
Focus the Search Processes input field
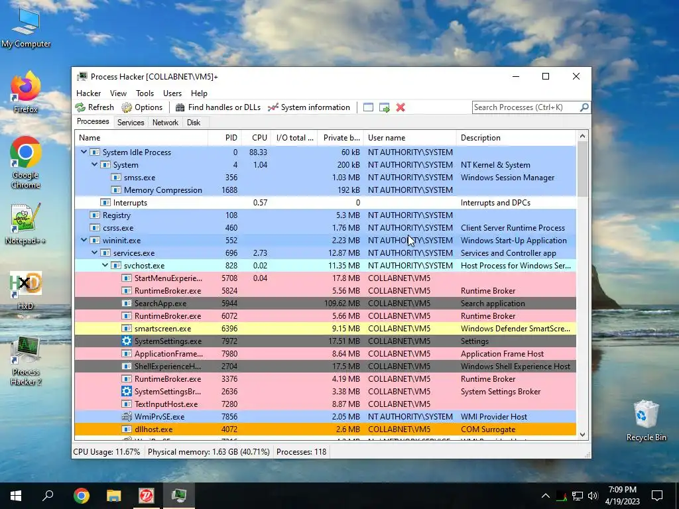526,107
